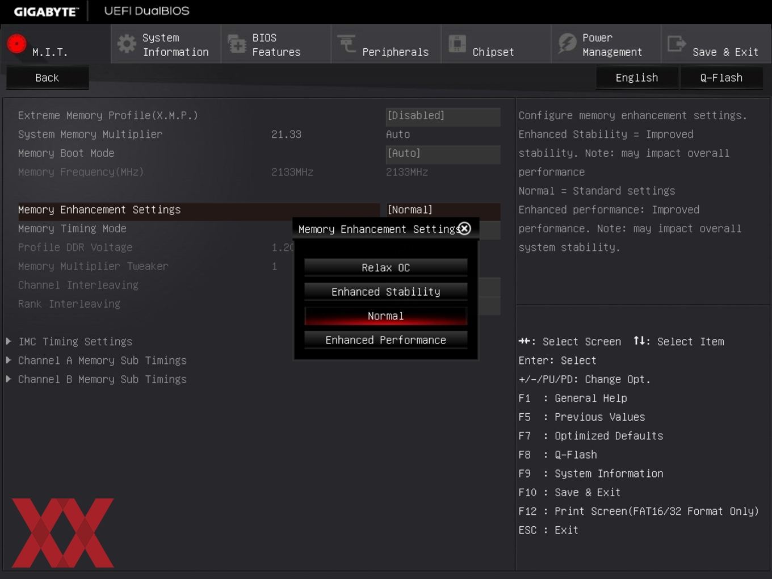Open Memory Enhancement Settings [Normal] value

(x=443, y=210)
